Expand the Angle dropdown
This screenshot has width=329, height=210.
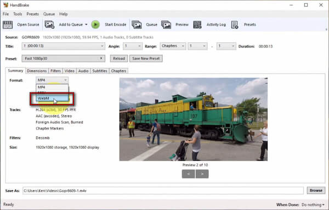[x=132, y=46]
